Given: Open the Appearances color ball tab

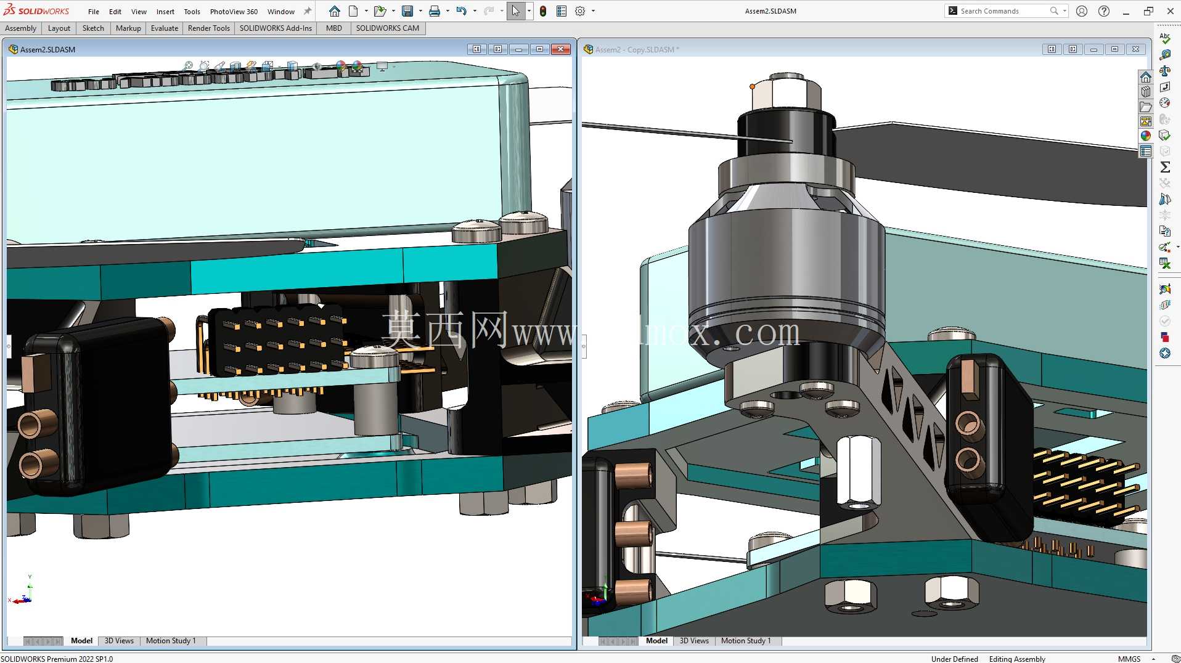Looking at the screenshot, I should click(x=1146, y=136).
